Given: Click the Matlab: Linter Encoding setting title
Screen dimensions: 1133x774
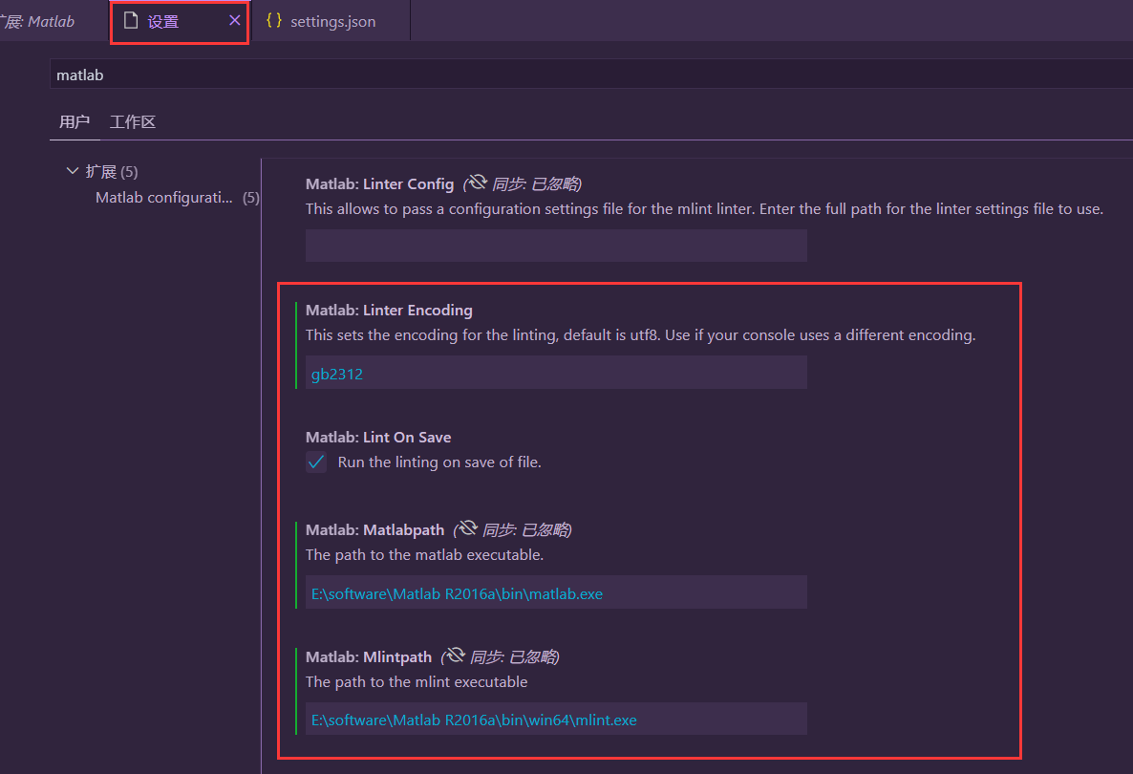Looking at the screenshot, I should (389, 310).
